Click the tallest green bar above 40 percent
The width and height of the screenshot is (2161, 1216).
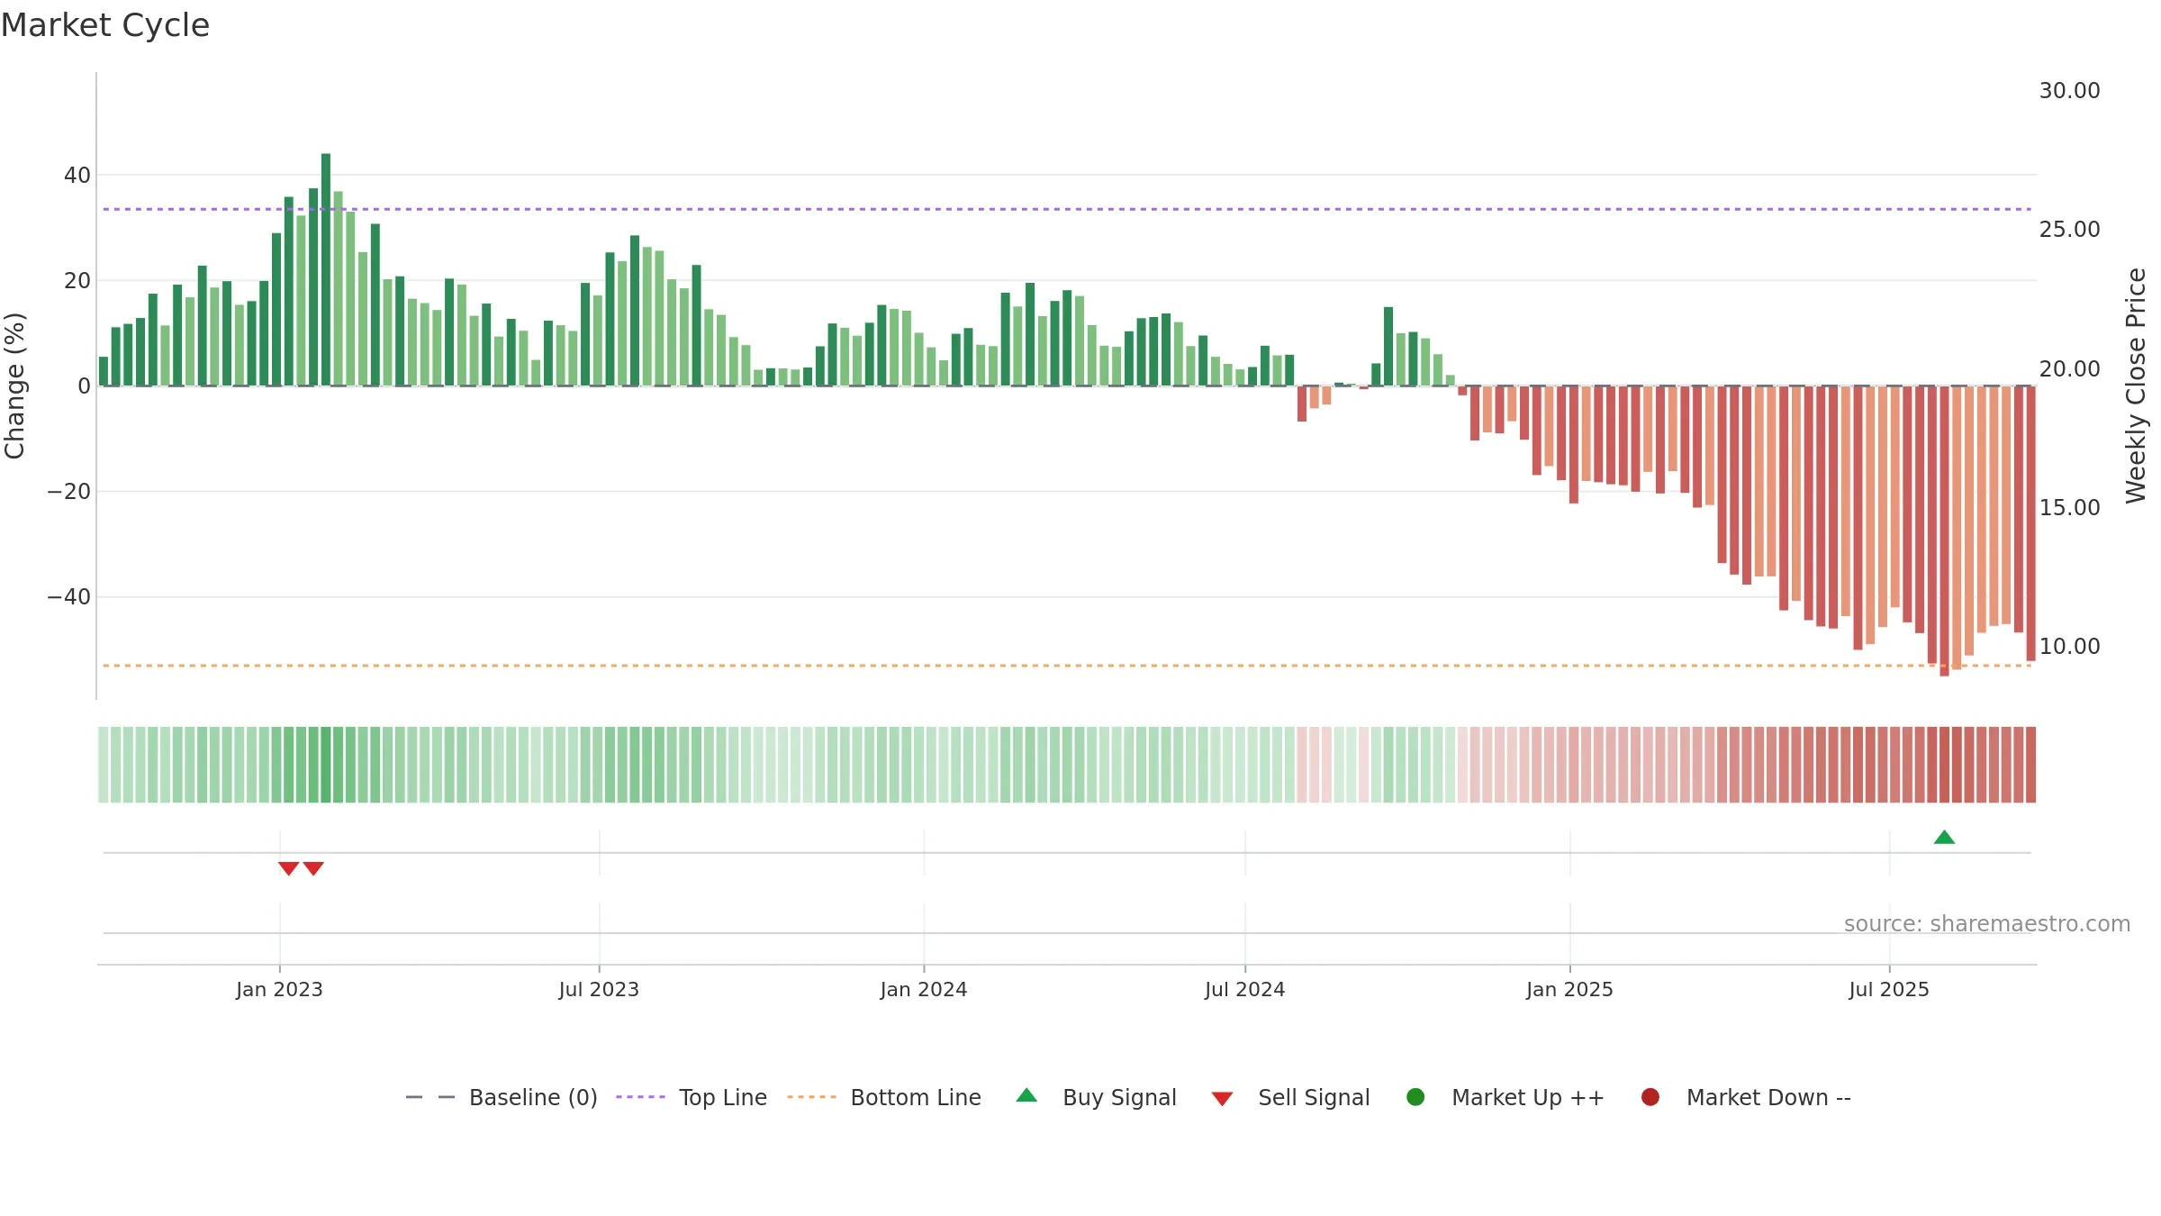point(326,269)
